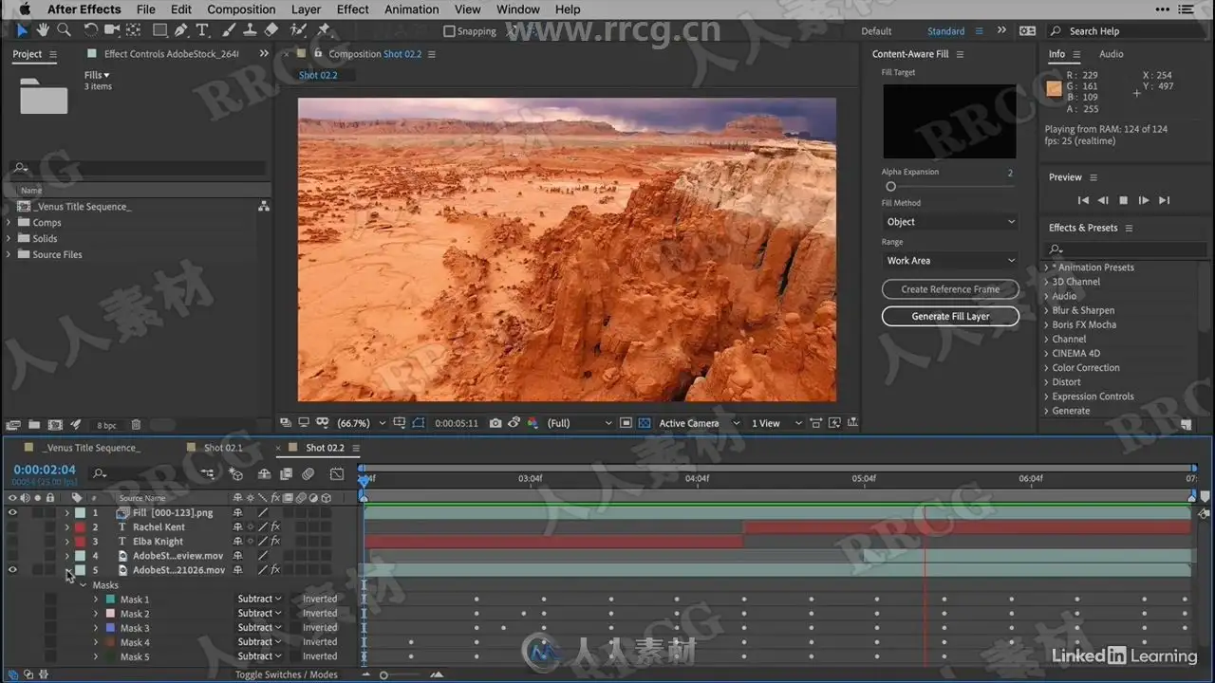Open the Composition menu
The height and width of the screenshot is (683, 1215).
click(241, 9)
